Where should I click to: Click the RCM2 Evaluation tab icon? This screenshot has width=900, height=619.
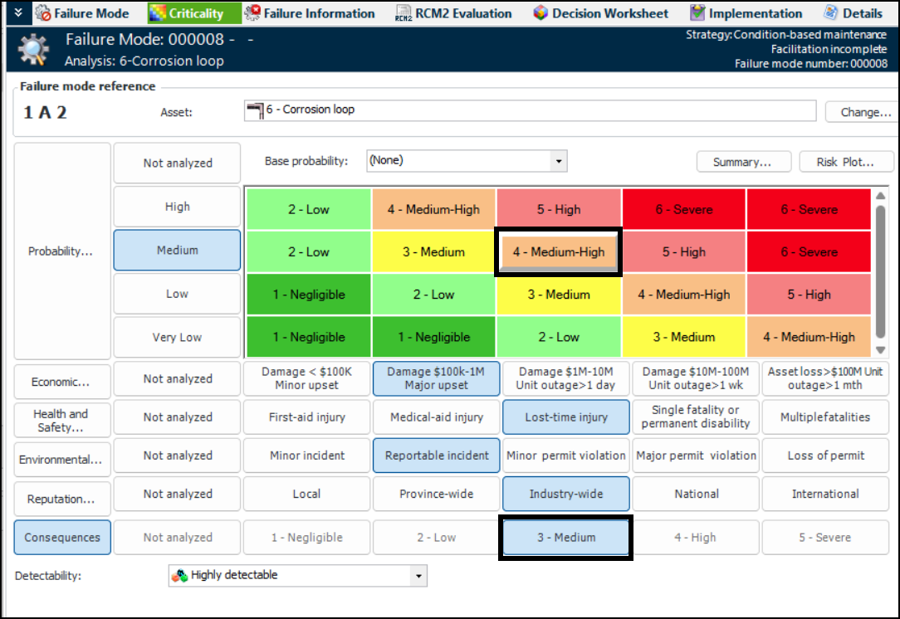pos(404,13)
